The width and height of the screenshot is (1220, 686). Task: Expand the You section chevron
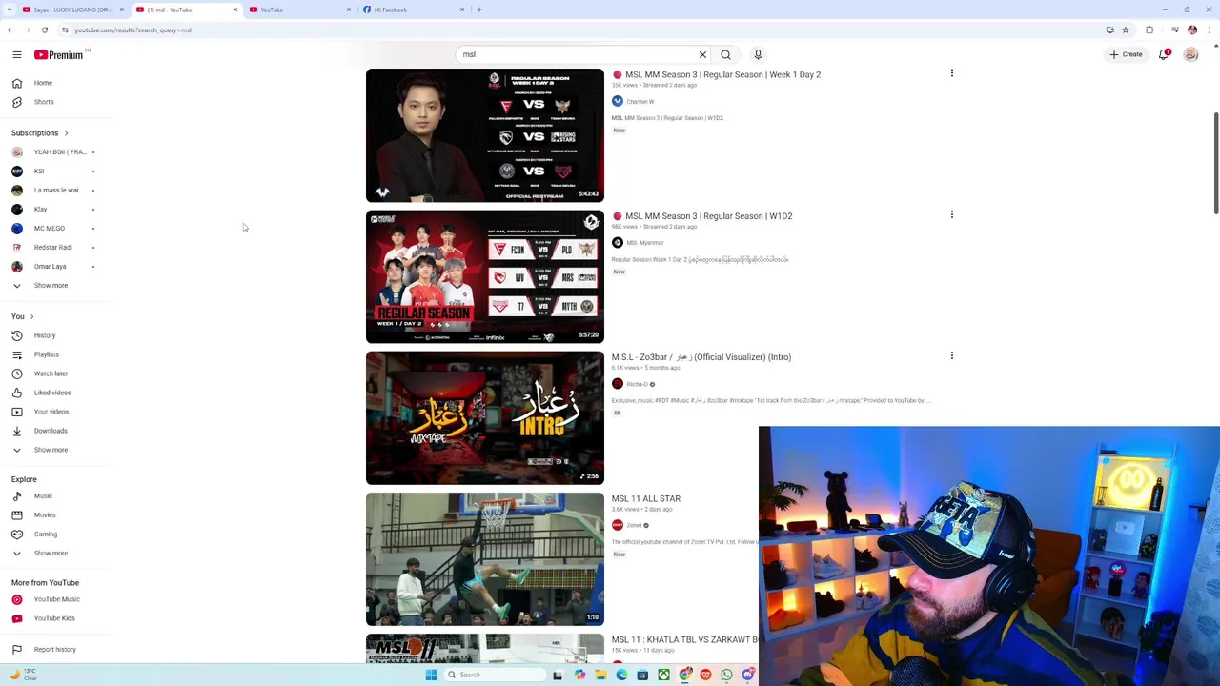pyautogui.click(x=31, y=316)
